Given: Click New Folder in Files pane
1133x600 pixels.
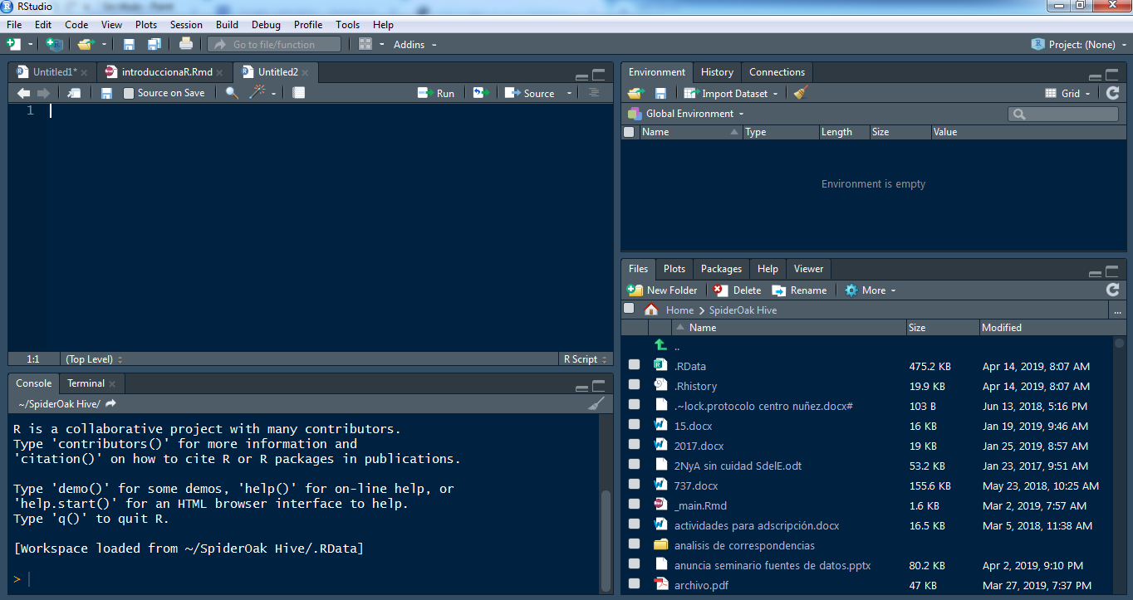Looking at the screenshot, I should pos(663,290).
